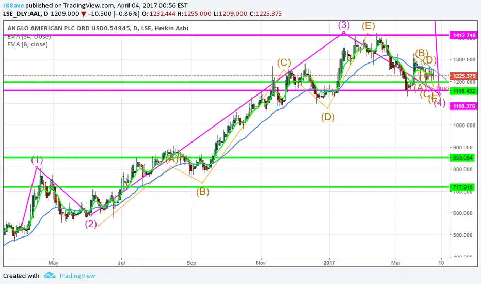Click the Jul label on time axis

point(121,263)
